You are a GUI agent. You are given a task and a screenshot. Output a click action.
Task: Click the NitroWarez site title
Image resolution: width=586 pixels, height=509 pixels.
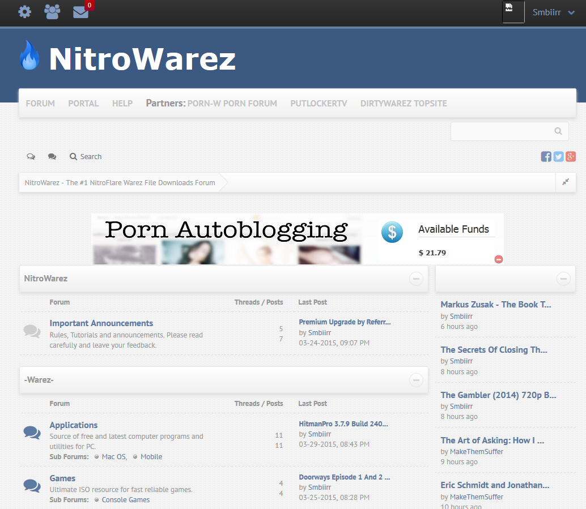click(x=142, y=59)
